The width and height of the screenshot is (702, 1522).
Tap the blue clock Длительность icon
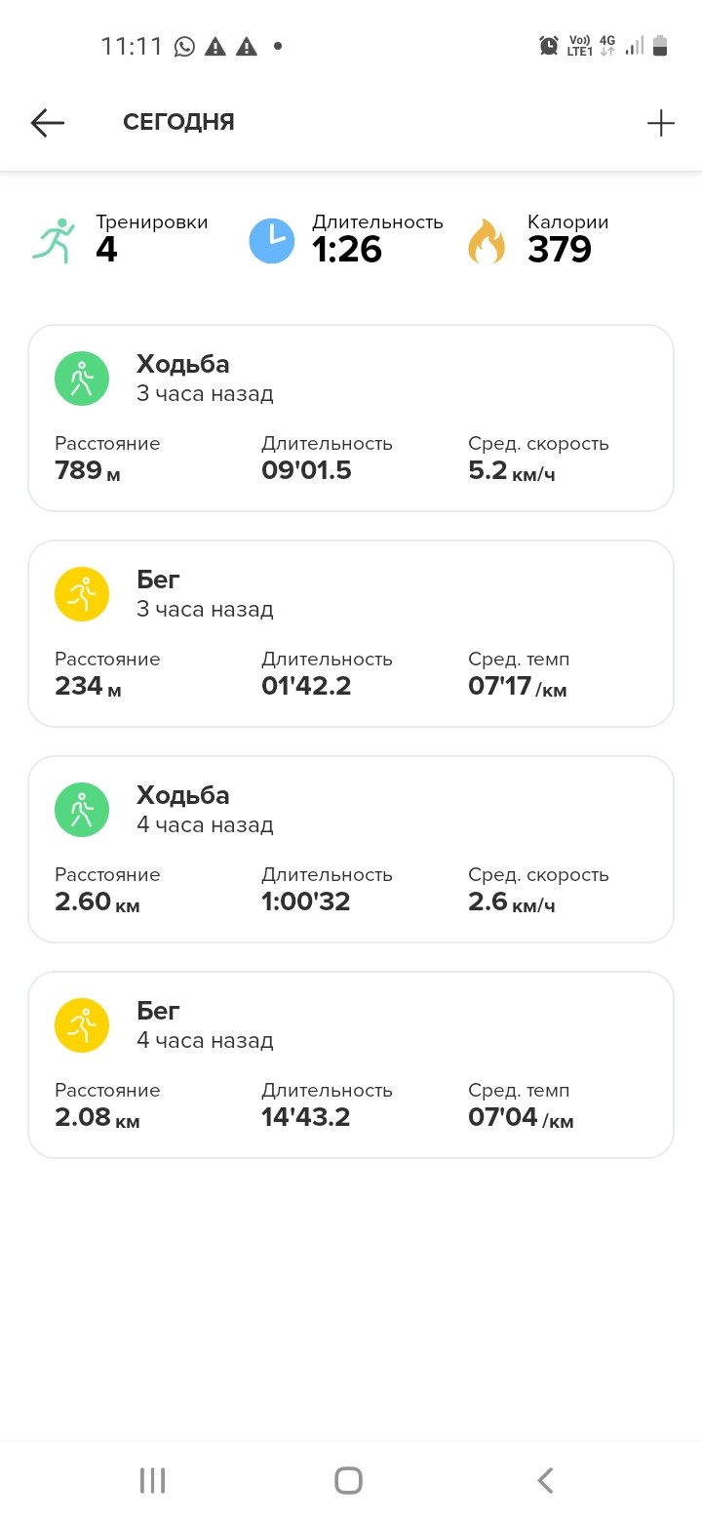[272, 241]
